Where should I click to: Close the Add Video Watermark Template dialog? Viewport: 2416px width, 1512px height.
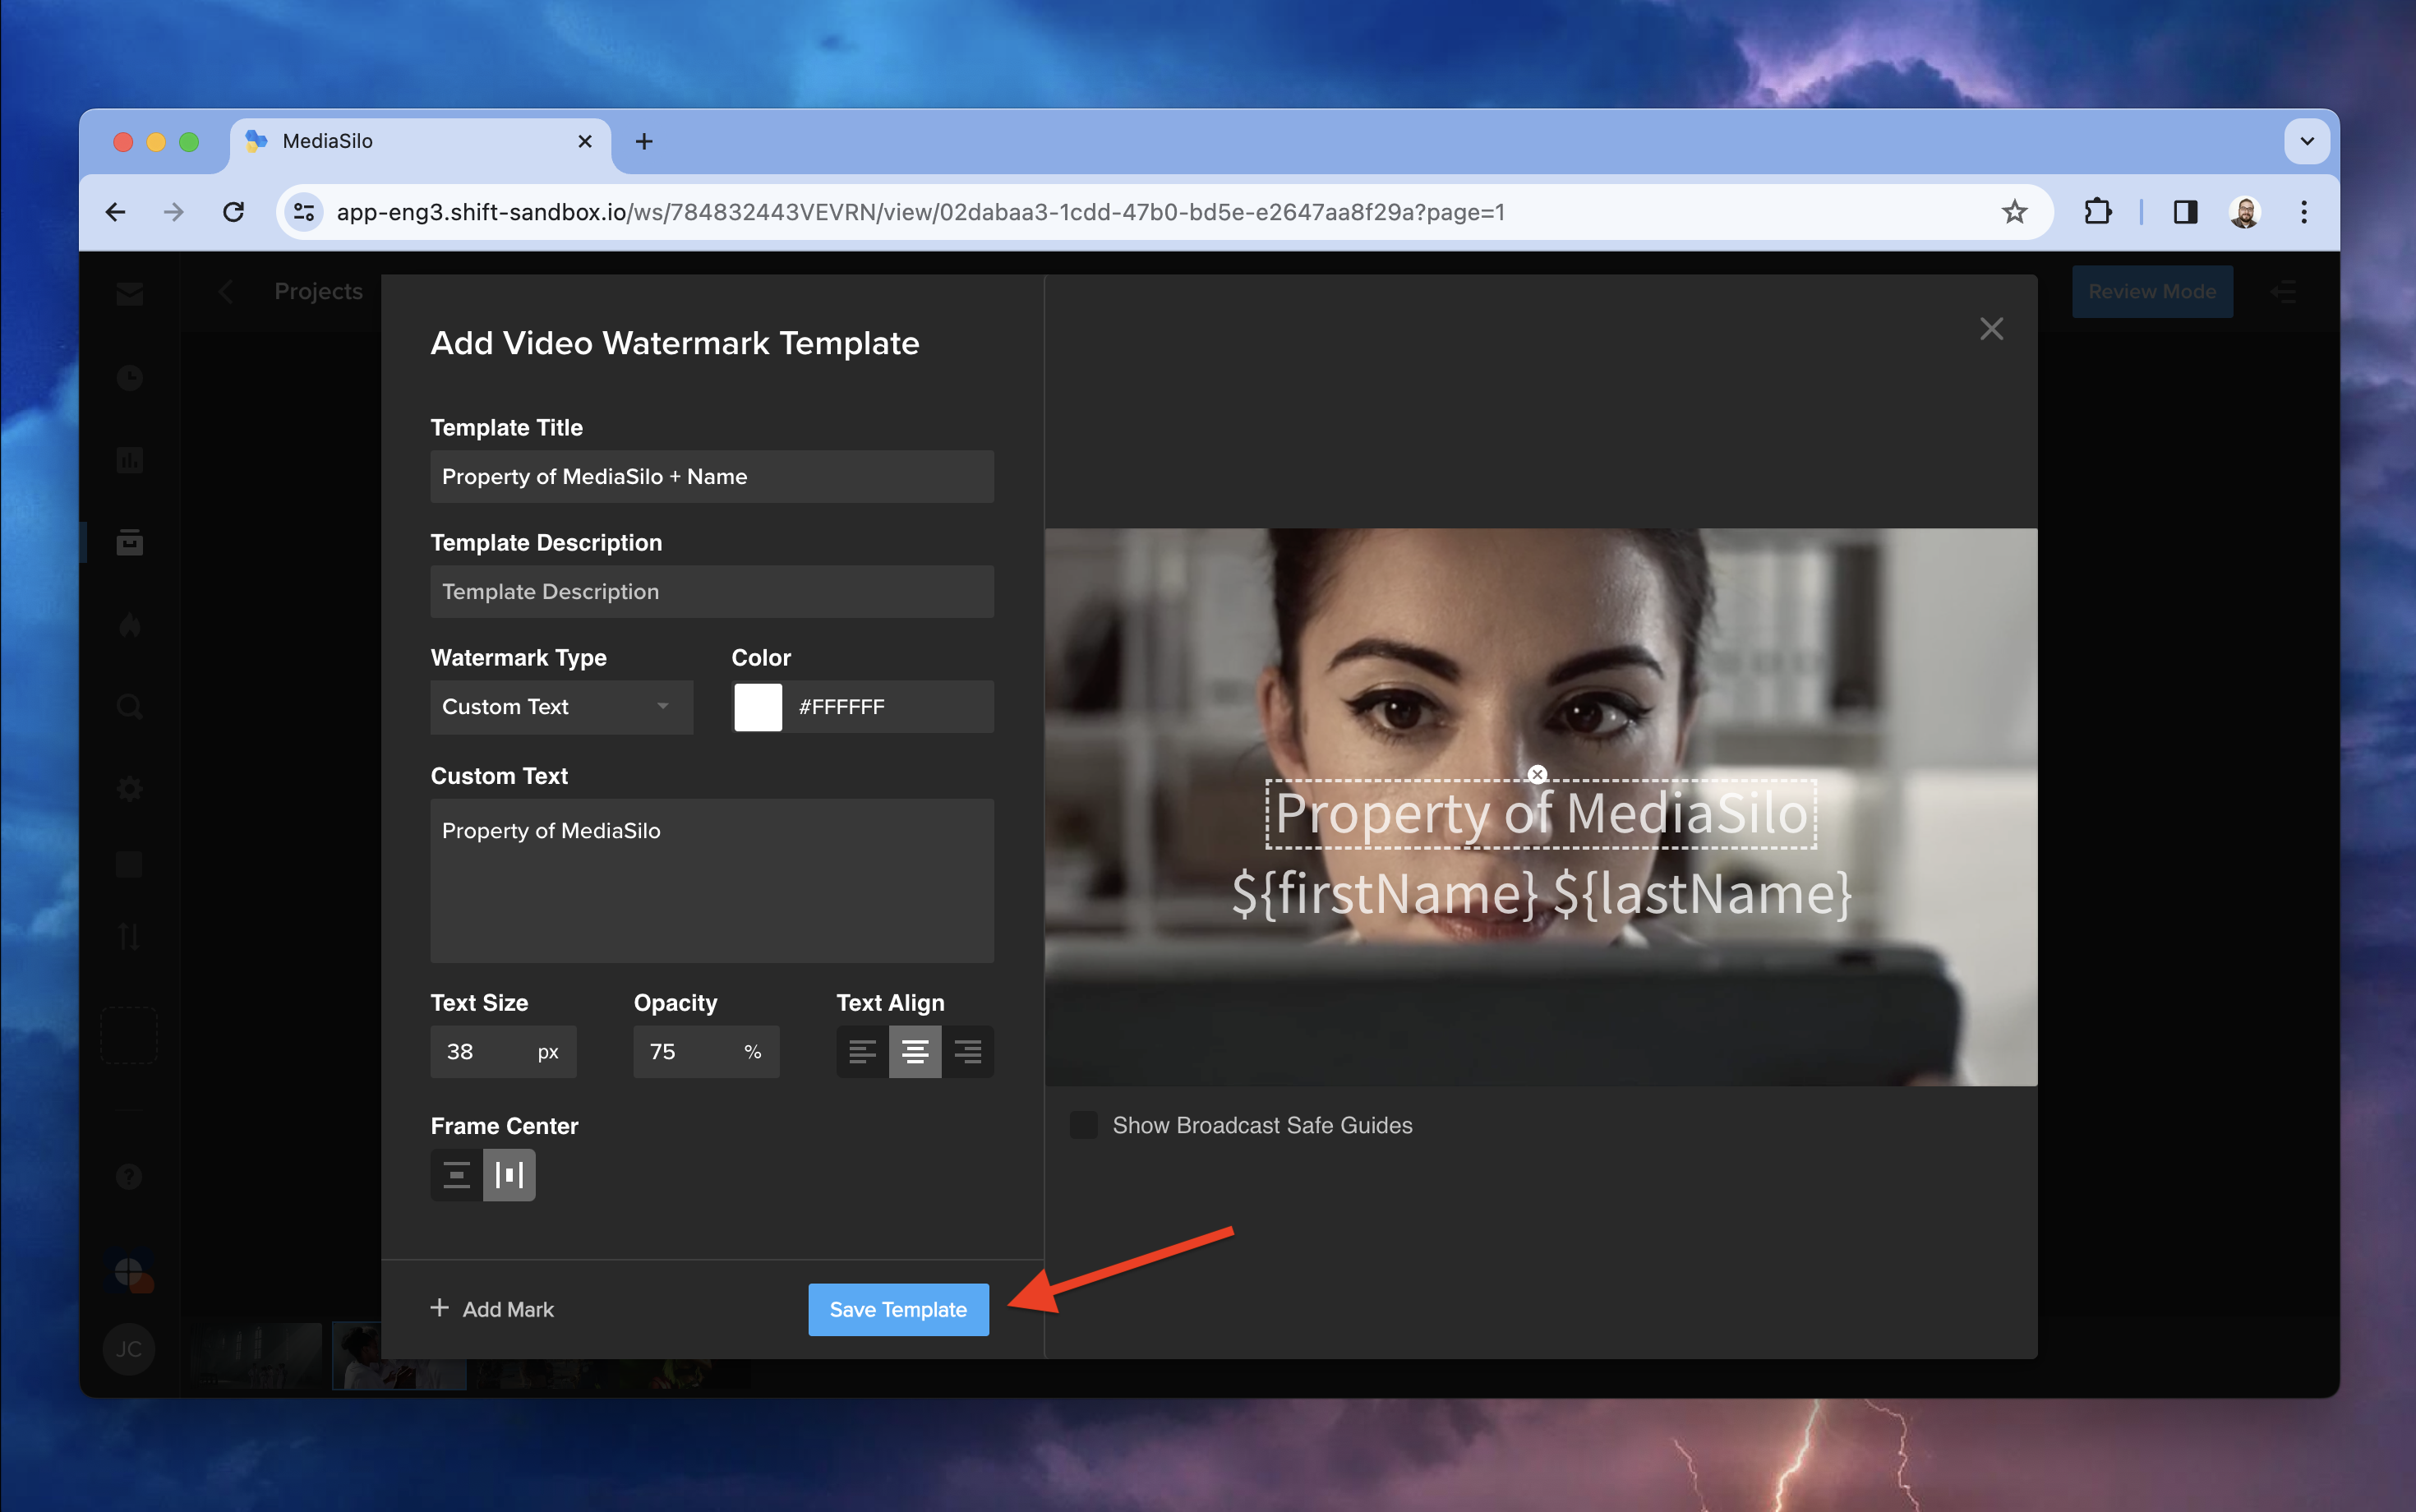1991,329
